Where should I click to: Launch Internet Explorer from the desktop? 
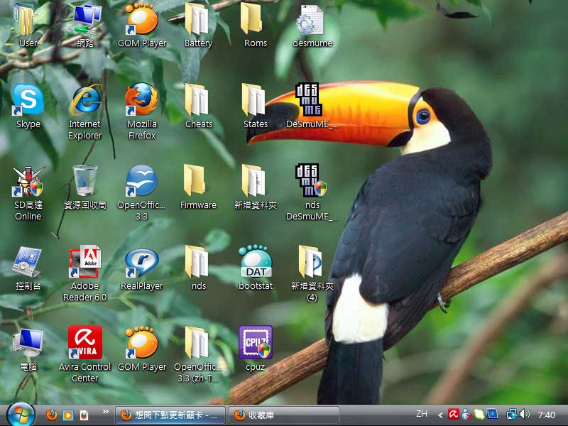(x=85, y=100)
